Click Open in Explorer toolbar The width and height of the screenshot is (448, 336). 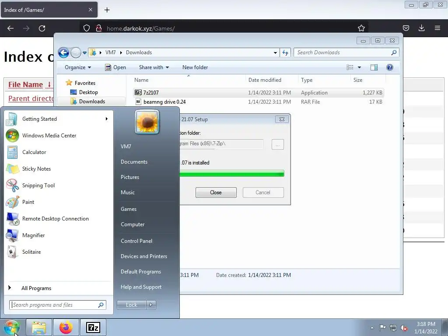coord(115,67)
